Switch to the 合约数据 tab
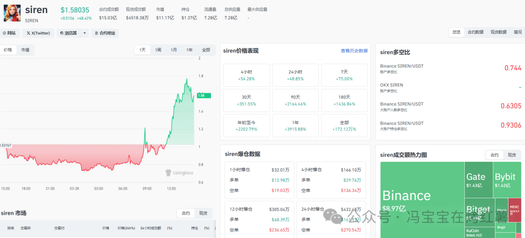525x238 pixels. tap(475, 32)
